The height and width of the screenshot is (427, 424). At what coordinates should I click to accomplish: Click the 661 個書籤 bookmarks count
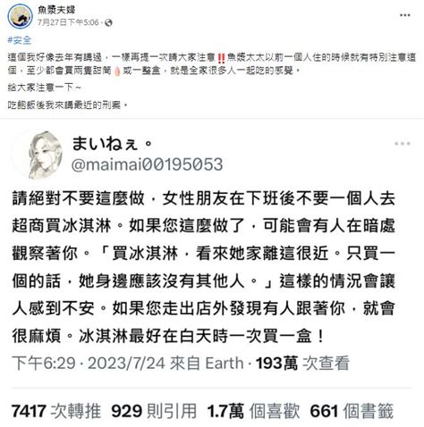coord(352,411)
